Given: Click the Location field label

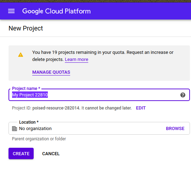Looking at the screenshot, I should coord(29,122).
